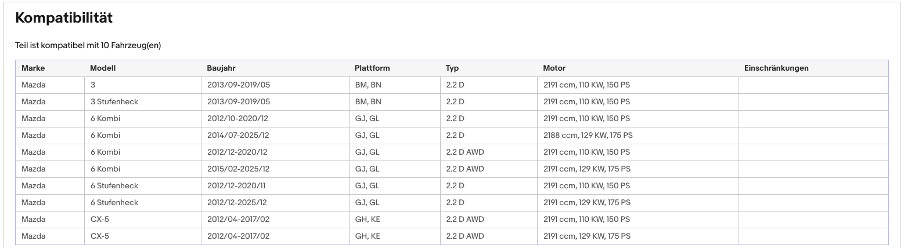This screenshot has height=248, width=904.
Task: Click Baujahr '2014/07-2025/12' cell
Action: tap(275, 136)
